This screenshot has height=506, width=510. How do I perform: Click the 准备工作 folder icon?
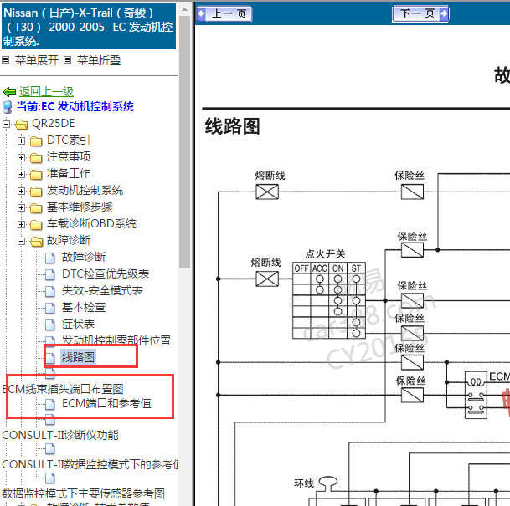click(36, 175)
